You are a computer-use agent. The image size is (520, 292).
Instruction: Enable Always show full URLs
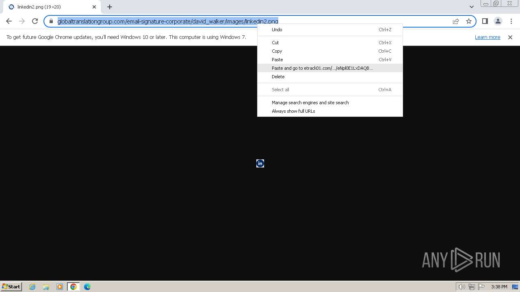coord(330,111)
